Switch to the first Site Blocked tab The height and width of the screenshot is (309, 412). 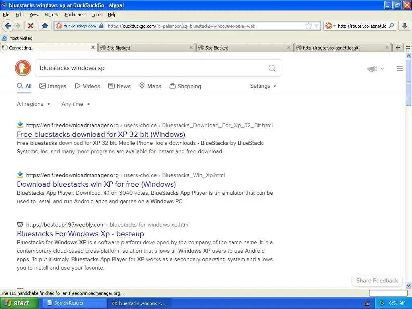(x=146, y=47)
